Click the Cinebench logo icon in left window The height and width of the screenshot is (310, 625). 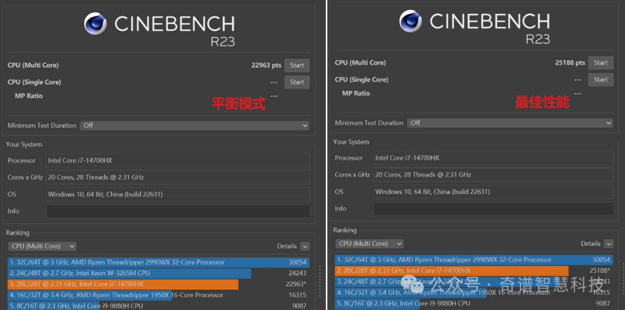(x=95, y=24)
